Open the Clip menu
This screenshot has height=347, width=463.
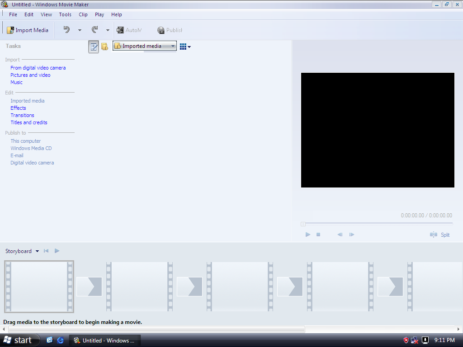pyautogui.click(x=83, y=14)
